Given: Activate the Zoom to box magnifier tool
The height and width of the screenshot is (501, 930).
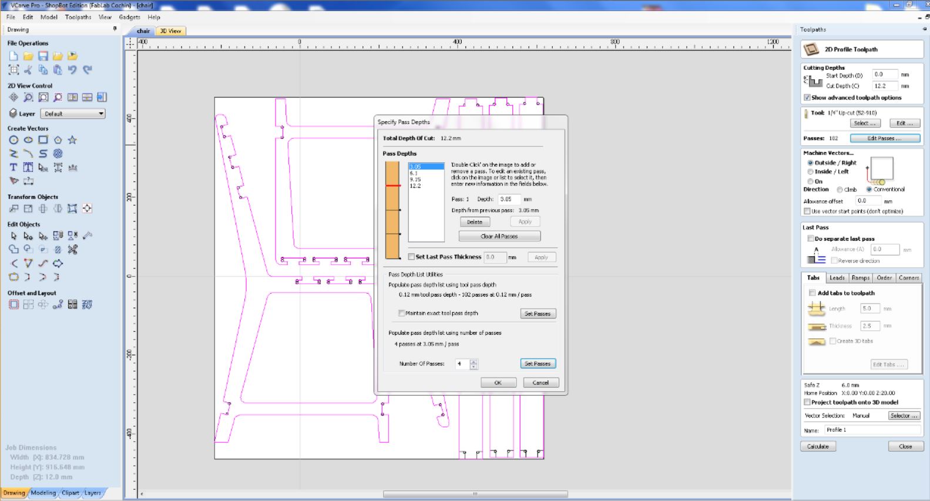Looking at the screenshot, I should (x=28, y=97).
